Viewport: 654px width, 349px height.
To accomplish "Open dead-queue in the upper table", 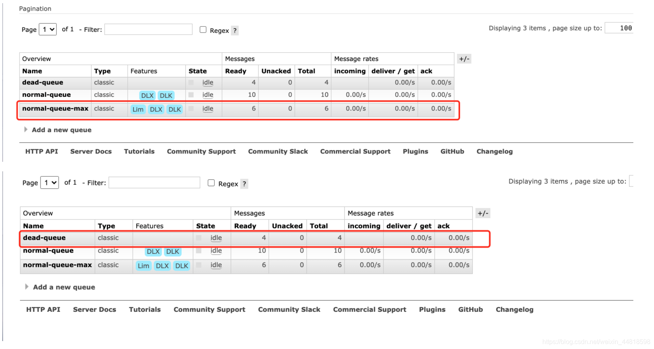I will click(x=43, y=82).
